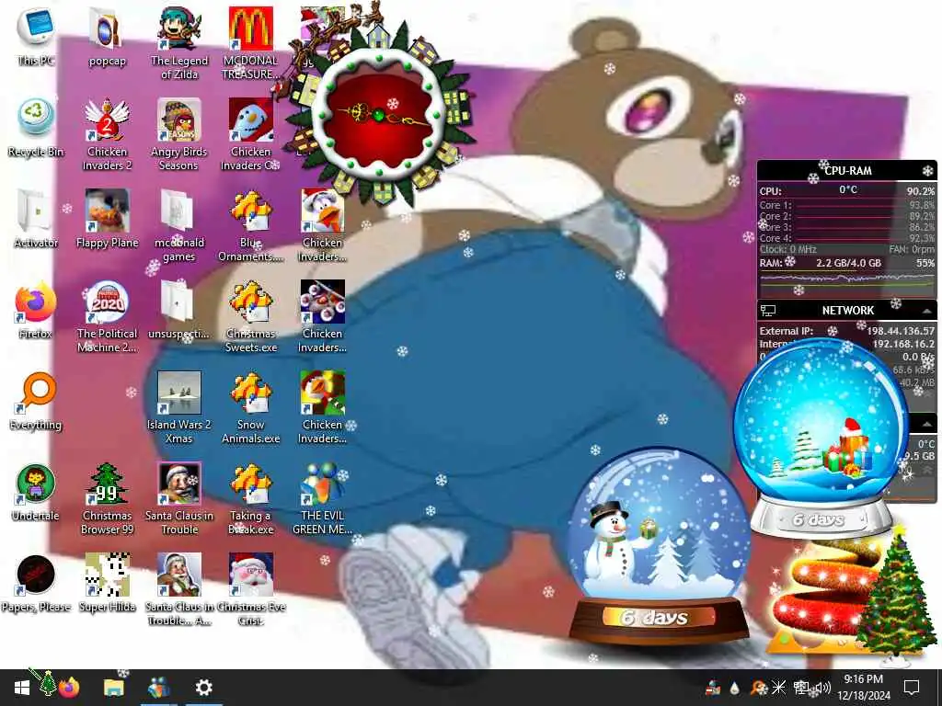The image size is (942, 706).
Task: Open the popcap folder
Action: tap(107, 37)
